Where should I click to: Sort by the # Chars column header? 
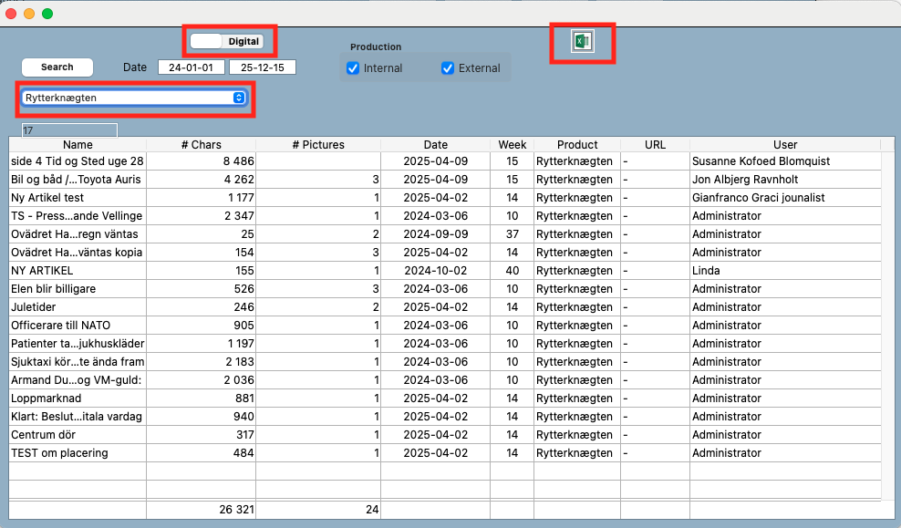click(x=201, y=144)
